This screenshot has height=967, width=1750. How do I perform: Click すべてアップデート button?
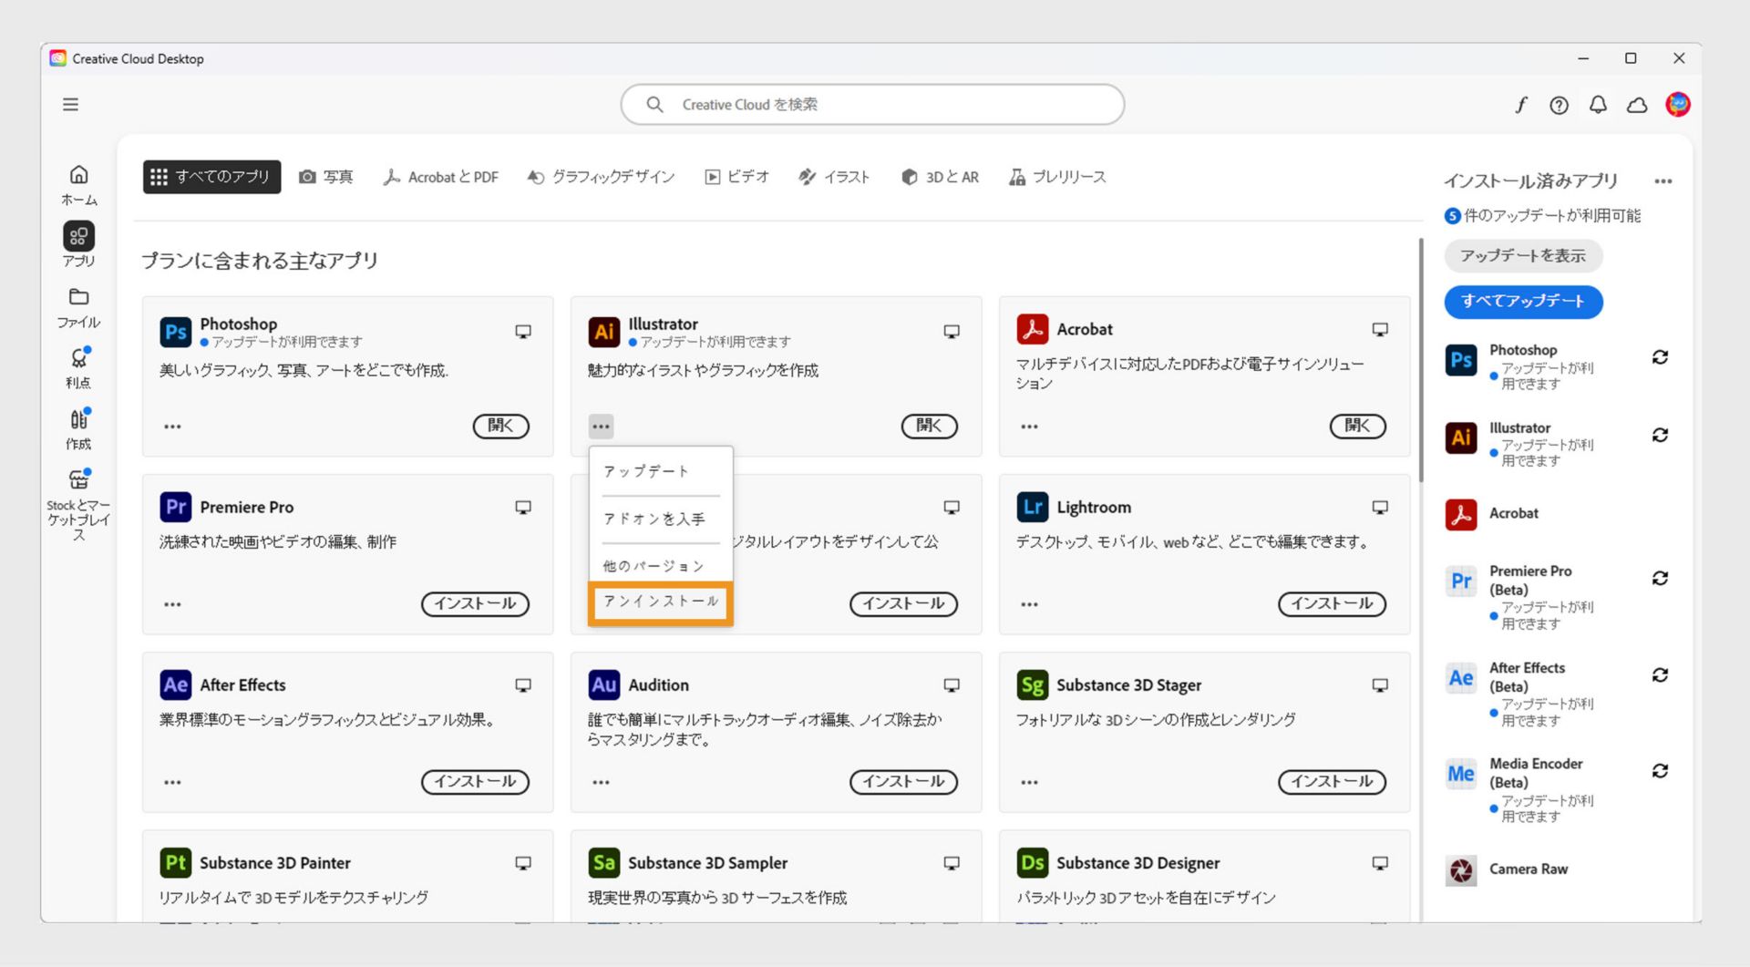pos(1523,301)
